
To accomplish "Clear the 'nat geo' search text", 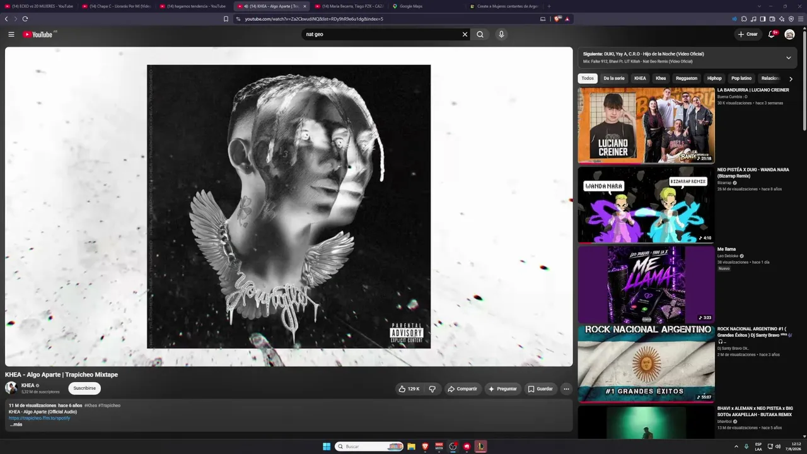I will click(x=465, y=34).
